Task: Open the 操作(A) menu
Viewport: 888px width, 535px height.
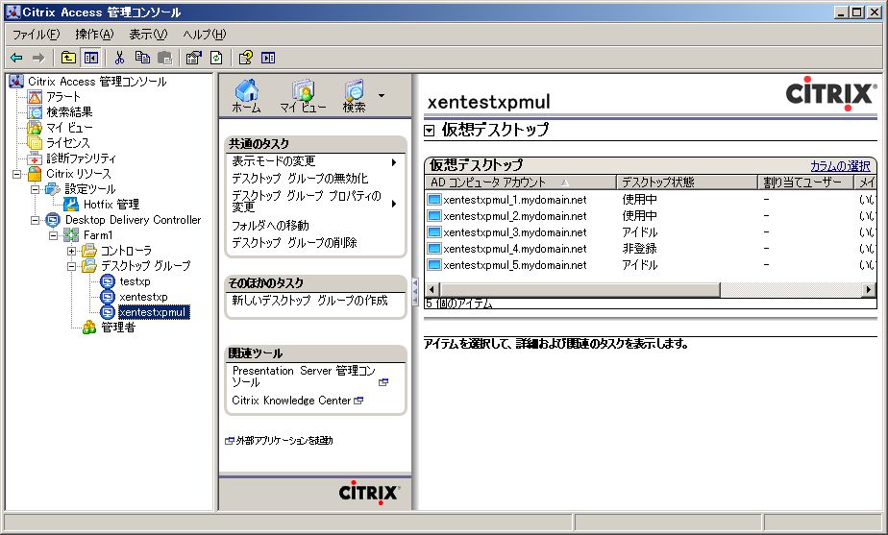Action: tap(94, 35)
